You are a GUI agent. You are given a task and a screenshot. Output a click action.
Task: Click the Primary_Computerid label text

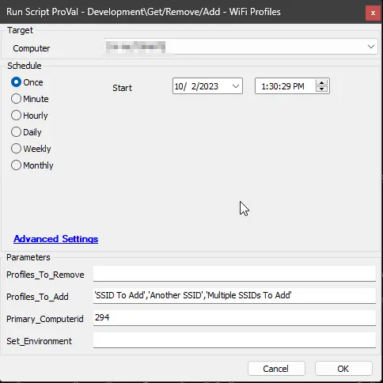(x=45, y=319)
